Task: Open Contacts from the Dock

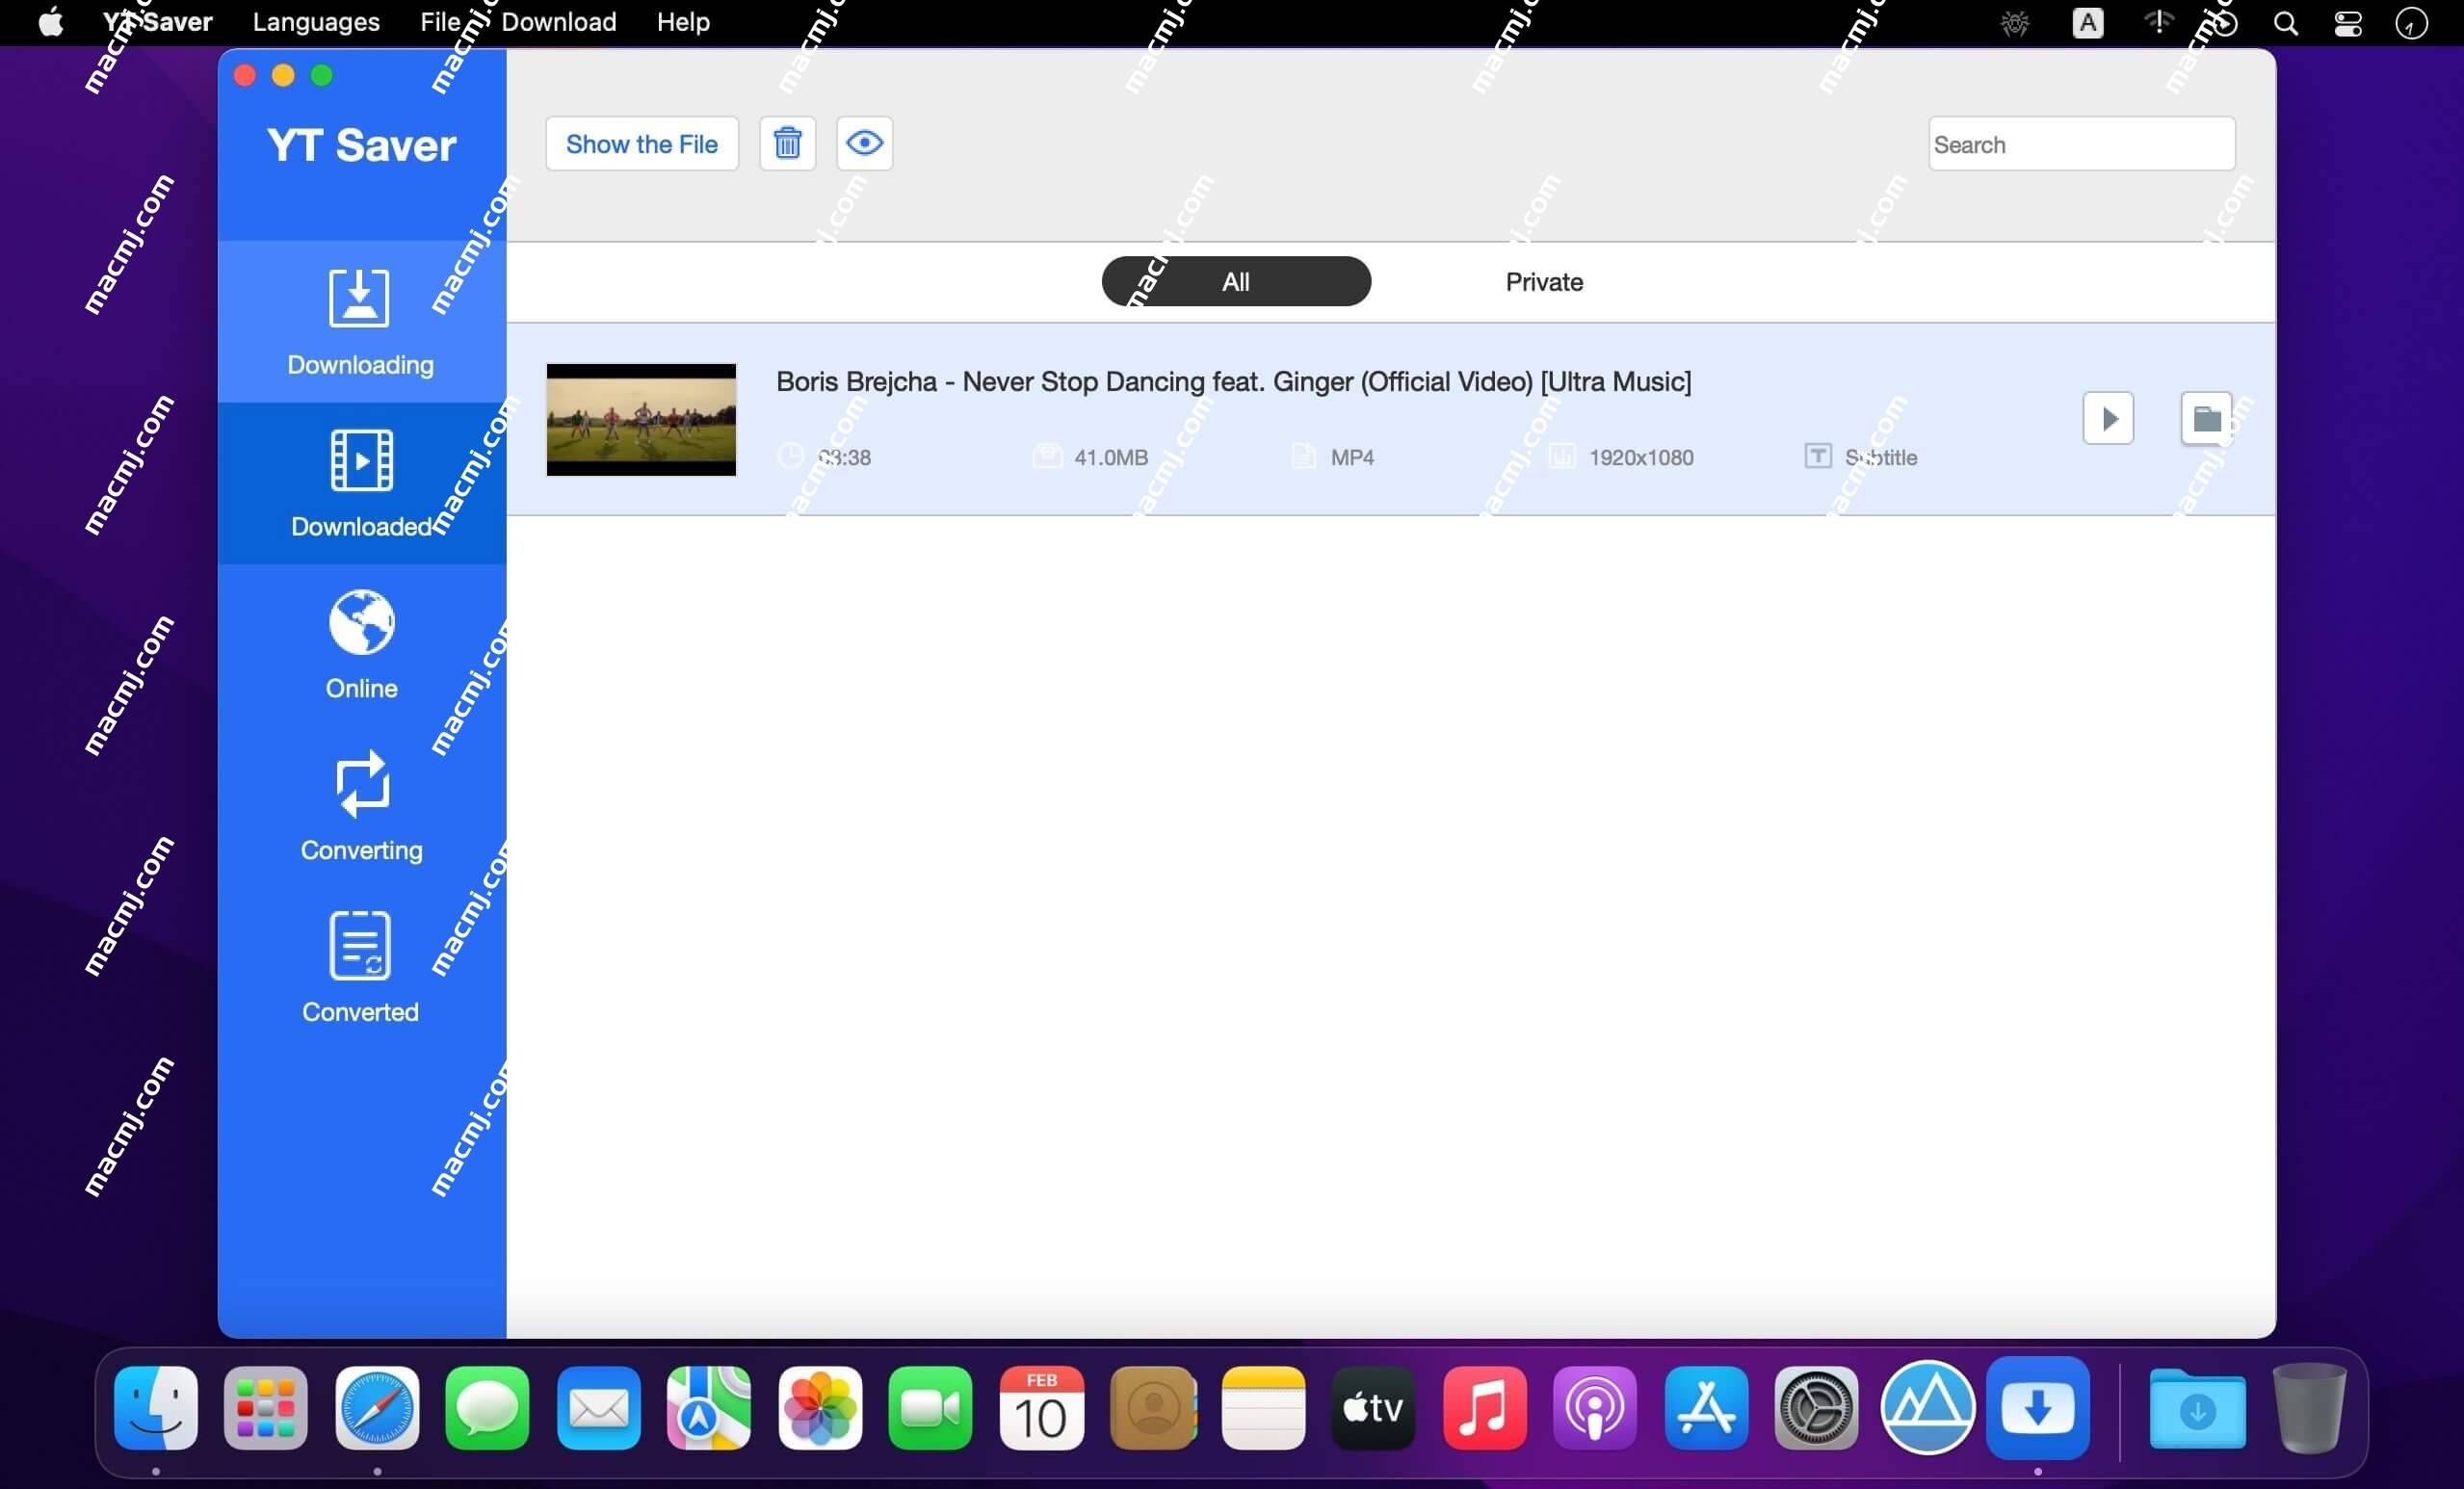Action: pos(1152,1407)
